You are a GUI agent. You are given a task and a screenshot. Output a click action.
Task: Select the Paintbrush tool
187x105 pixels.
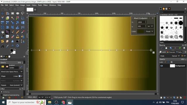pos(13,32)
